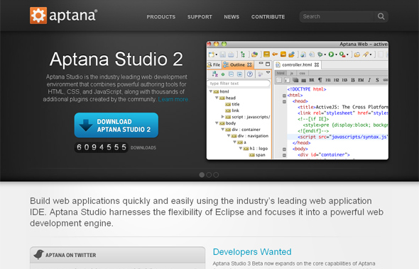Screen dimensions: 419x269
Task: Expand the script : javascripts node
Action: click(222, 117)
